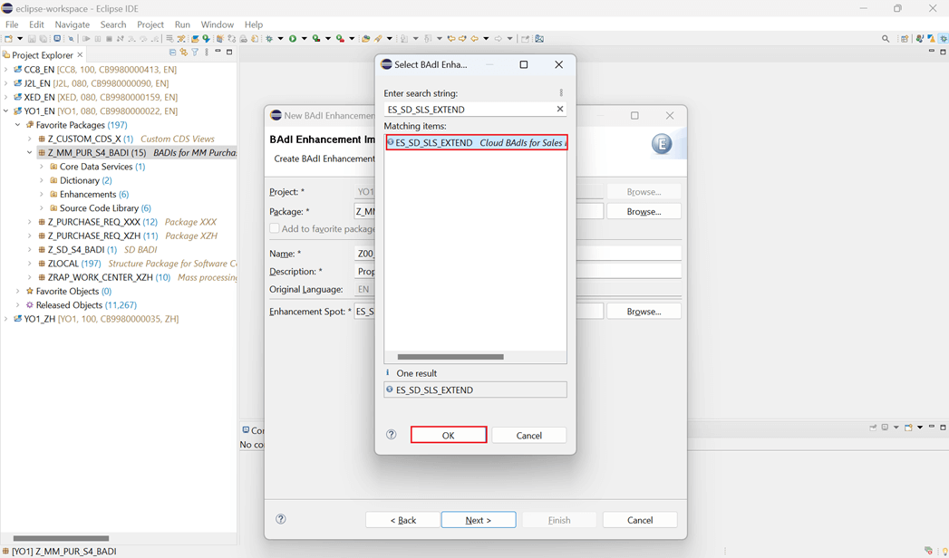Screen dimensions: 949x558
Task: Collapse the Z_MM_PUR_S4_BADI package
Action: [28, 152]
